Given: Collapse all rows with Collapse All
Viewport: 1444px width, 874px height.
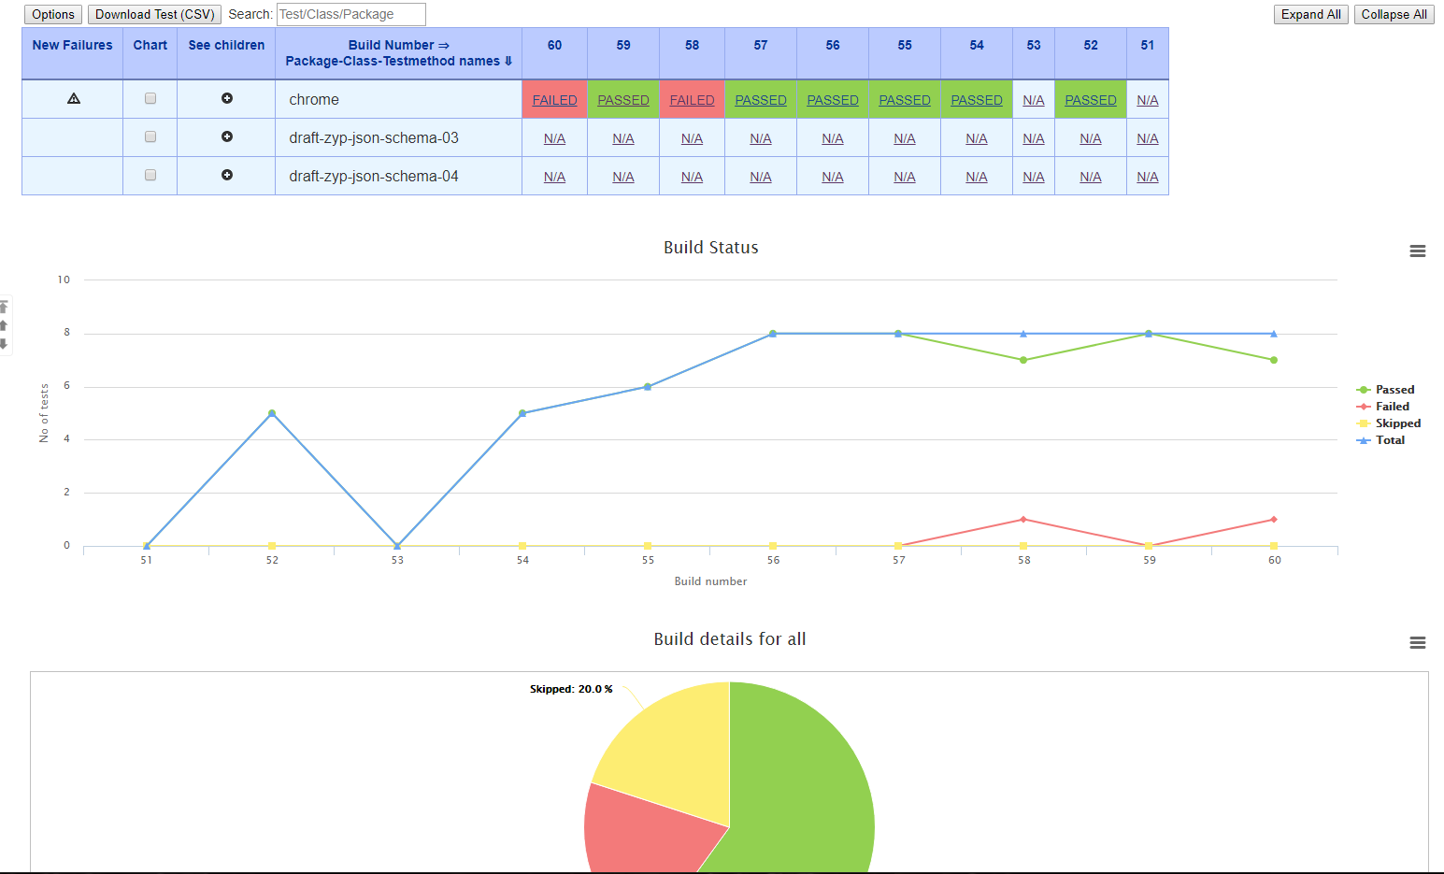Looking at the screenshot, I should pyautogui.click(x=1394, y=14).
